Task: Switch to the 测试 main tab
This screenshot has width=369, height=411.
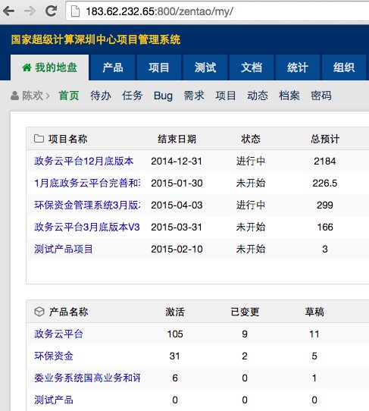Action: (x=205, y=67)
